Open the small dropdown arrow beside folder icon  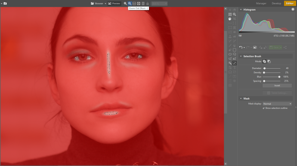[2, 3]
